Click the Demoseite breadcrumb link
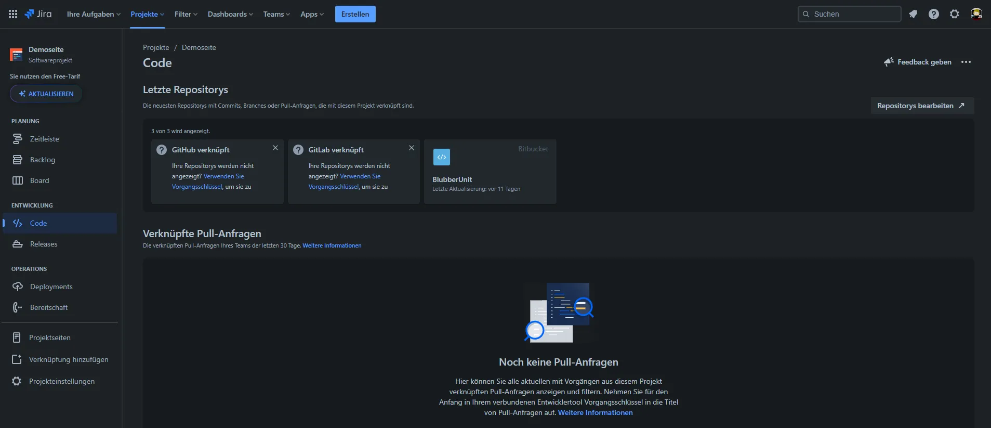The width and height of the screenshot is (991, 428). pos(199,47)
